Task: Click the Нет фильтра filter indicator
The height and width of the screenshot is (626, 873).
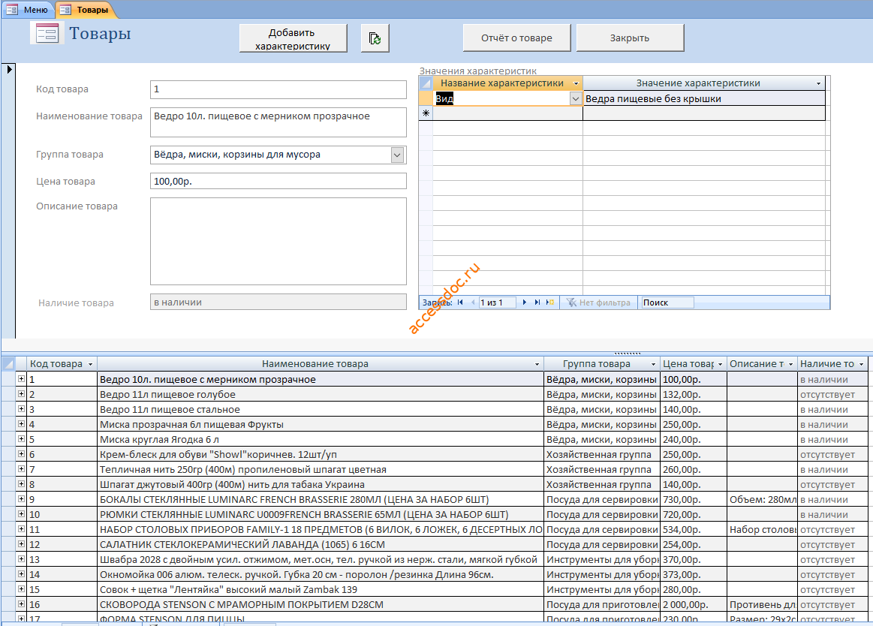Action: coord(598,302)
